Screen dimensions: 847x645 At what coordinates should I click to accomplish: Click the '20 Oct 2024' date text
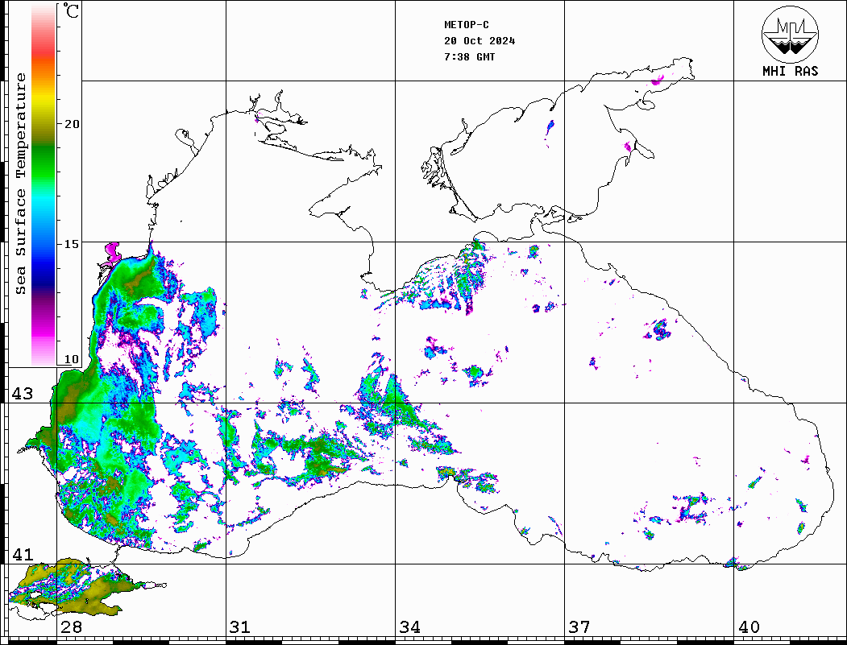click(480, 41)
